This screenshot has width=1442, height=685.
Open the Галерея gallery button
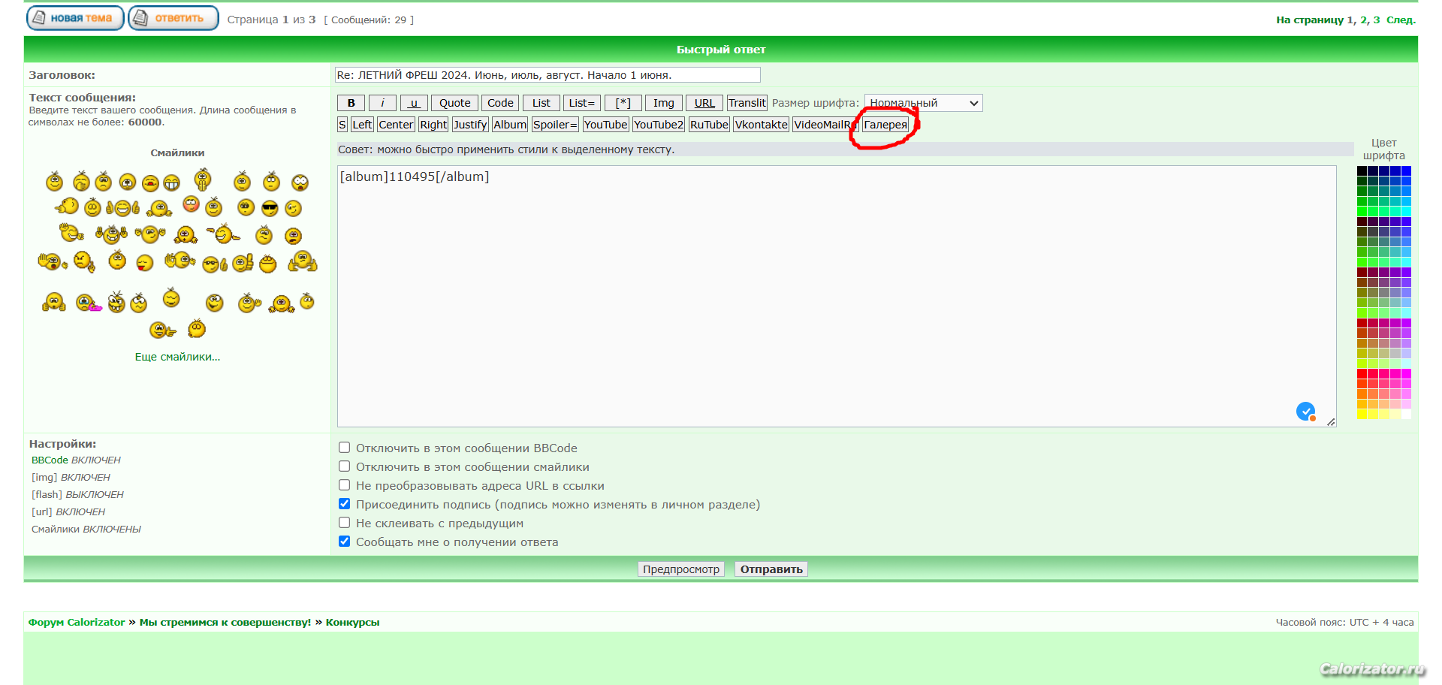(885, 125)
